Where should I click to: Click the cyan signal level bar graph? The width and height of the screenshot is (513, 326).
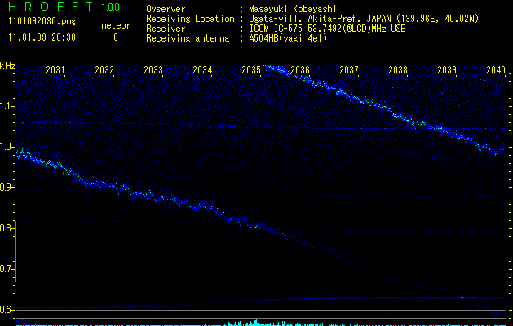pos(261,323)
